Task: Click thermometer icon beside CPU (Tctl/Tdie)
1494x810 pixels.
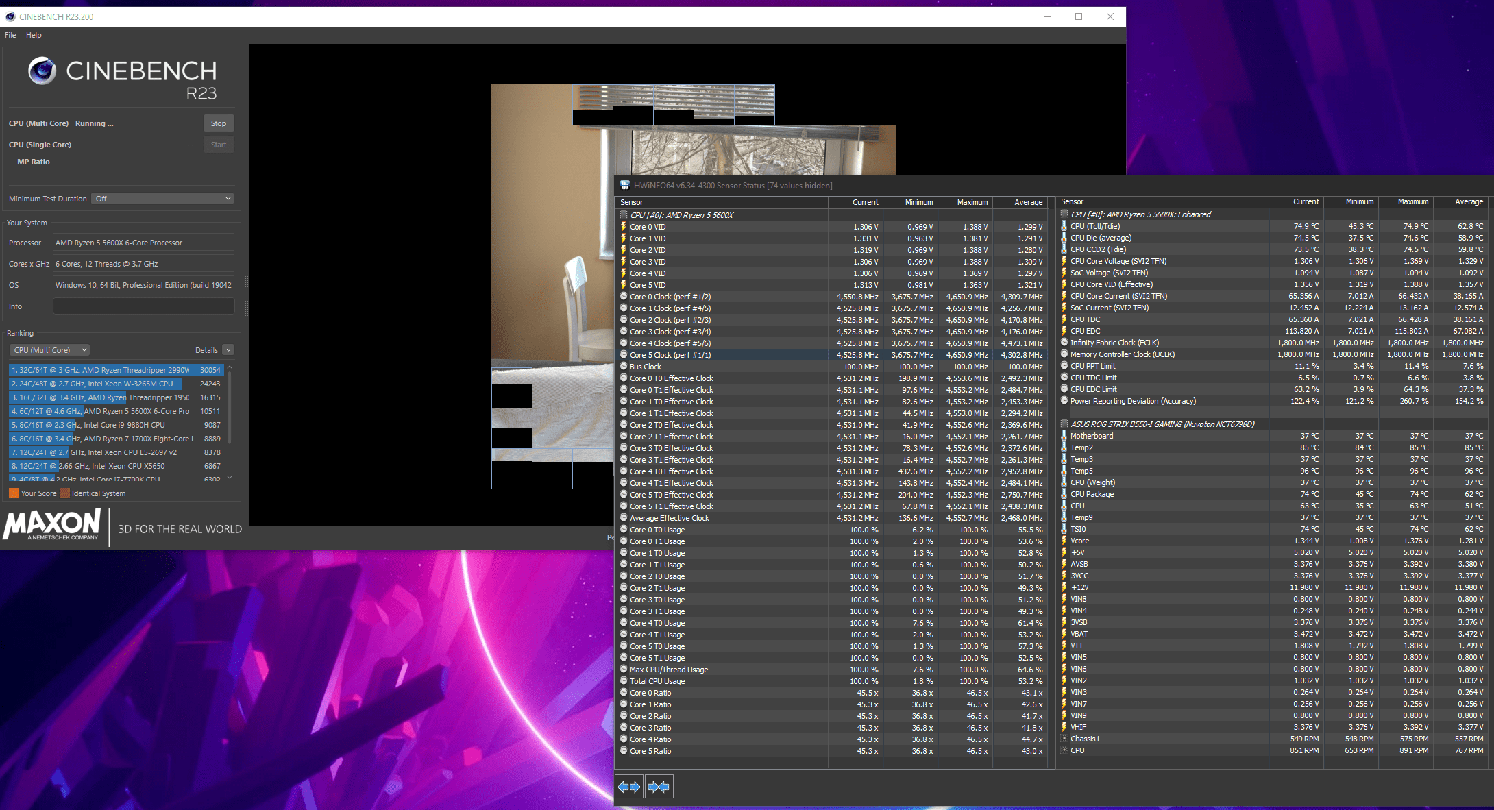Action: (1064, 226)
